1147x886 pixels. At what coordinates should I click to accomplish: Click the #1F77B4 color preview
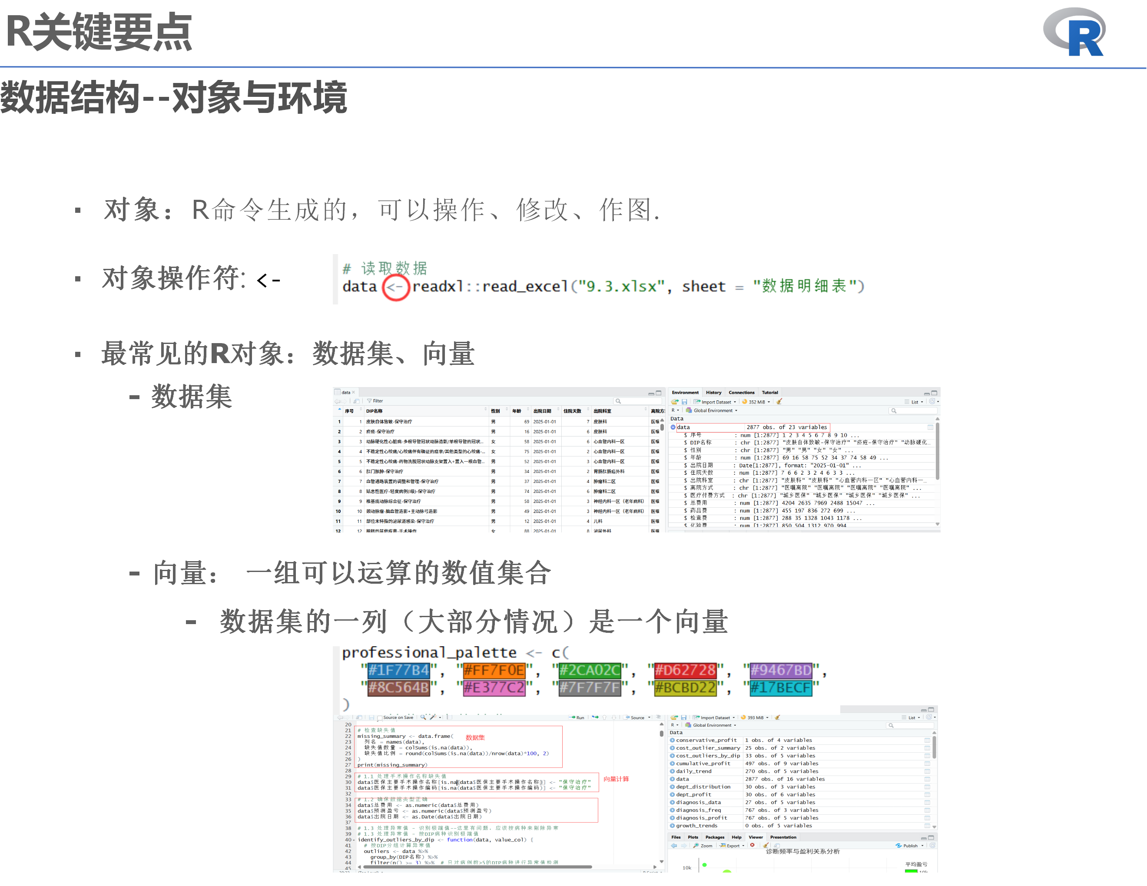pos(399,670)
